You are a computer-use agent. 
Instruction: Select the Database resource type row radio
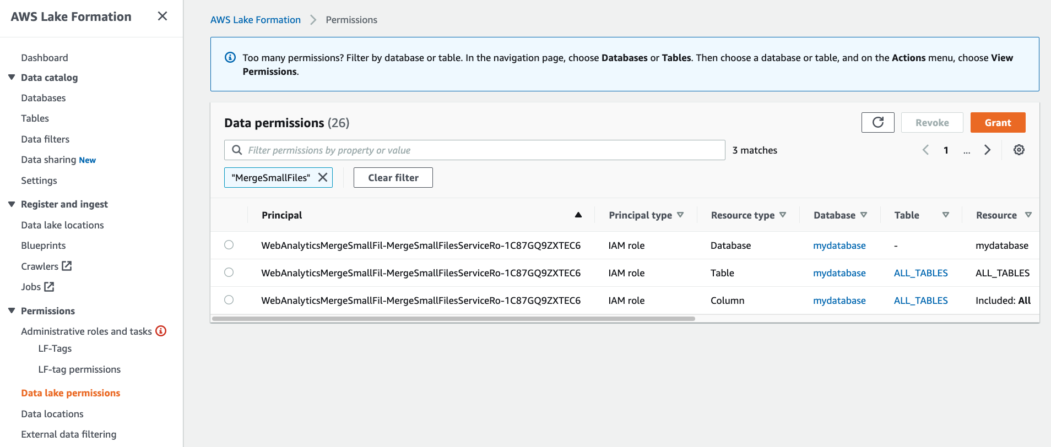click(229, 245)
